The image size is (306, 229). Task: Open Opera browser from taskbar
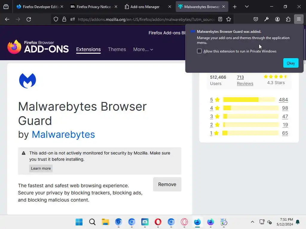(x=158, y=222)
